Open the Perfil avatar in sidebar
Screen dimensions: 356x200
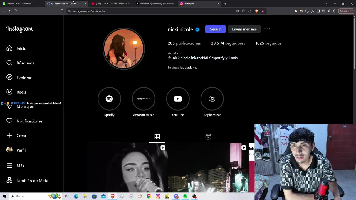[9, 150]
